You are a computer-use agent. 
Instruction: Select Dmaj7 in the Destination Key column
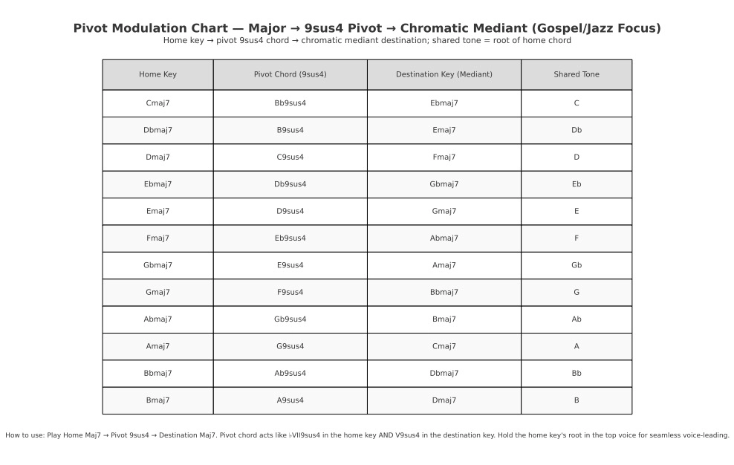point(444,400)
